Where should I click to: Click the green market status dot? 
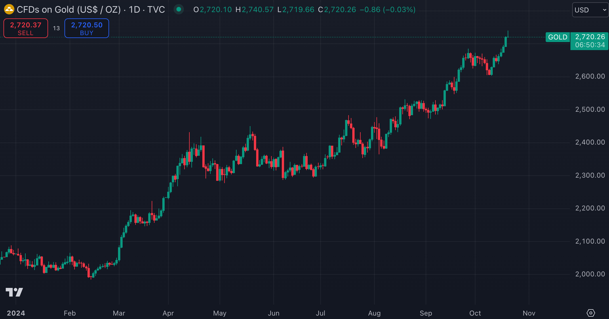[179, 10]
